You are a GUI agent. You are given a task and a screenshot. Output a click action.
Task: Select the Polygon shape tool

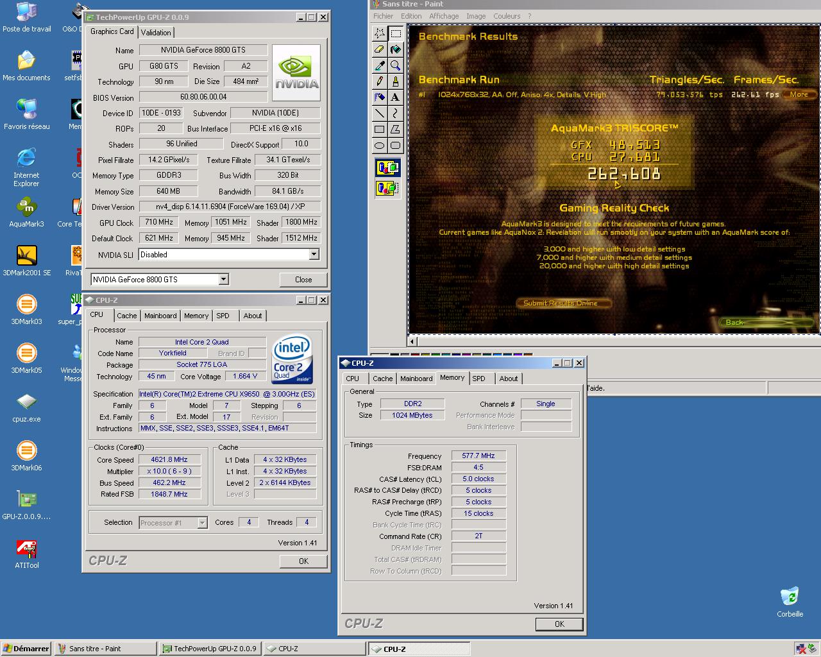click(396, 130)
